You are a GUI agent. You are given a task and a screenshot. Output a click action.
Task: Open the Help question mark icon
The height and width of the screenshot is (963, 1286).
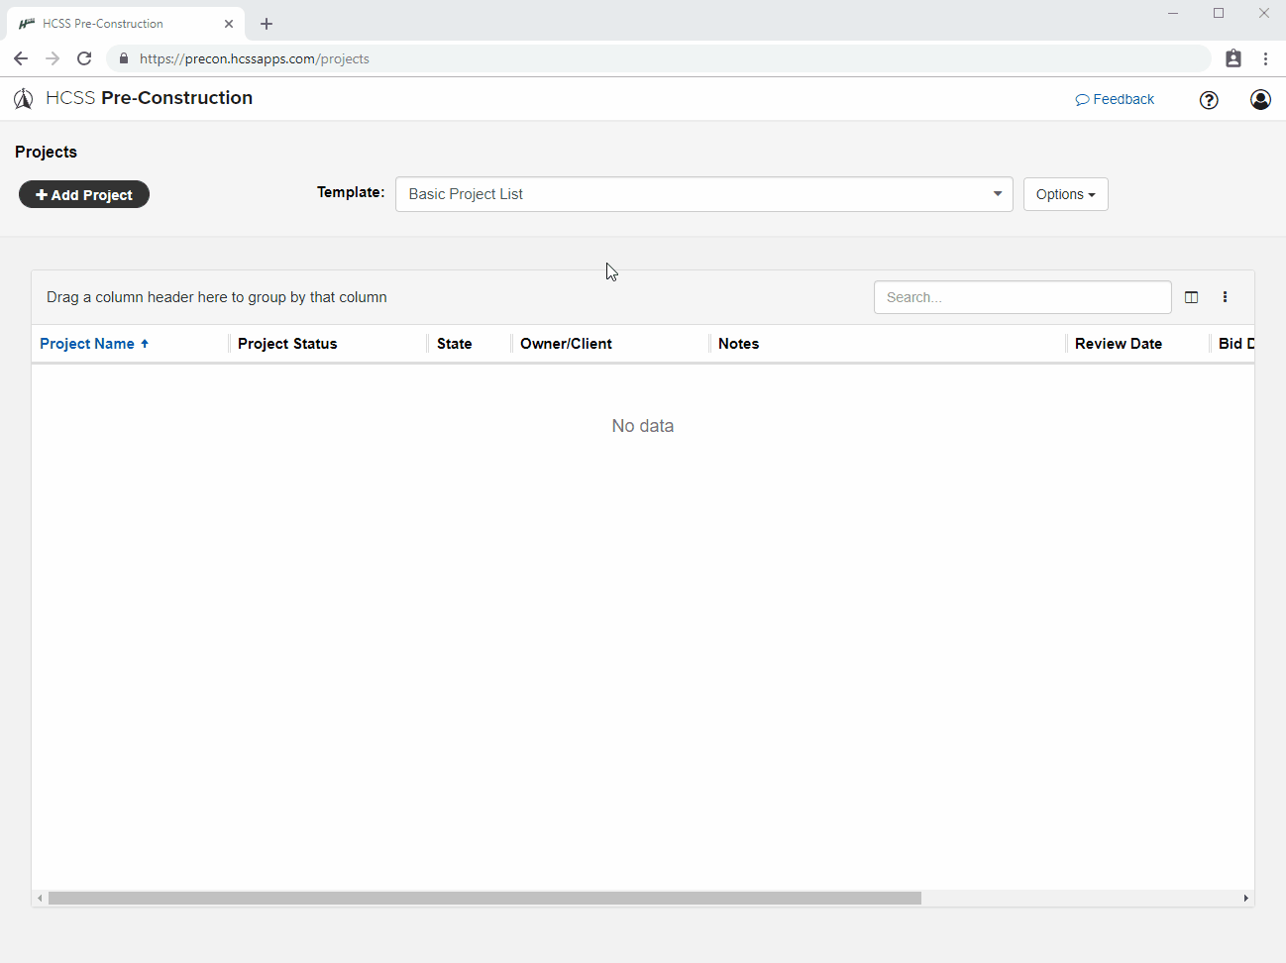(1209, 100)
